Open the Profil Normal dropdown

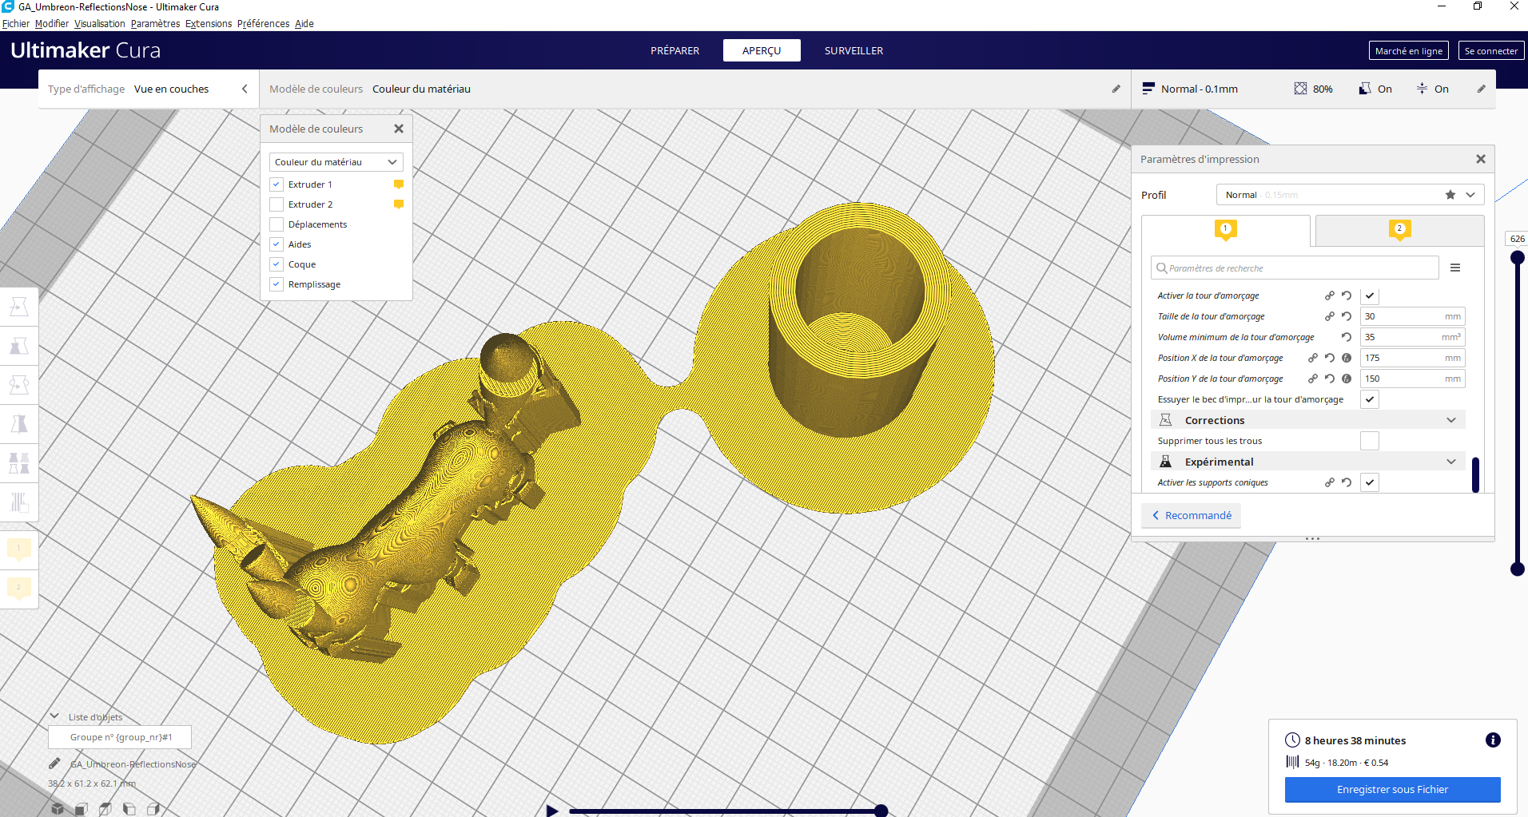click(1350, 195)
